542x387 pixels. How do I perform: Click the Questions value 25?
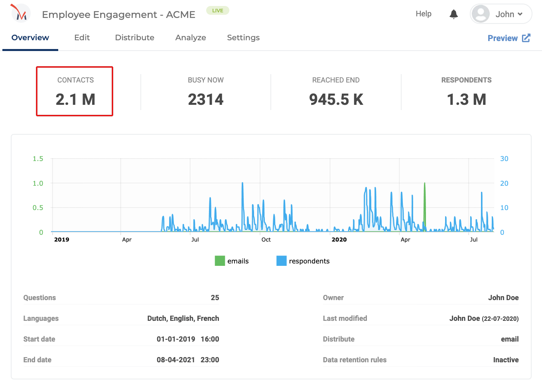pyautogui.click(x=215, y=298)
